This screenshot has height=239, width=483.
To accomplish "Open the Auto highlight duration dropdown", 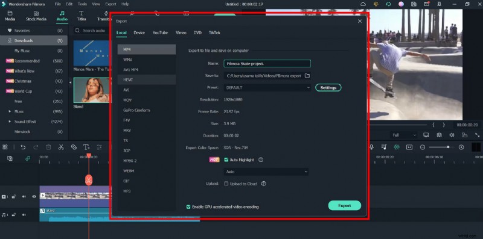I will [x=266, y=172].
